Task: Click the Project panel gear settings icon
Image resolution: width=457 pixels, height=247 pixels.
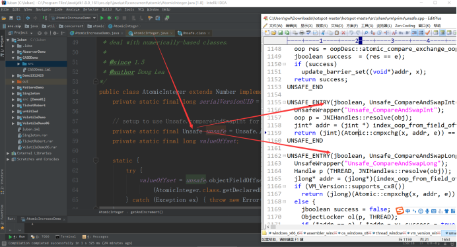Action: 55,33
